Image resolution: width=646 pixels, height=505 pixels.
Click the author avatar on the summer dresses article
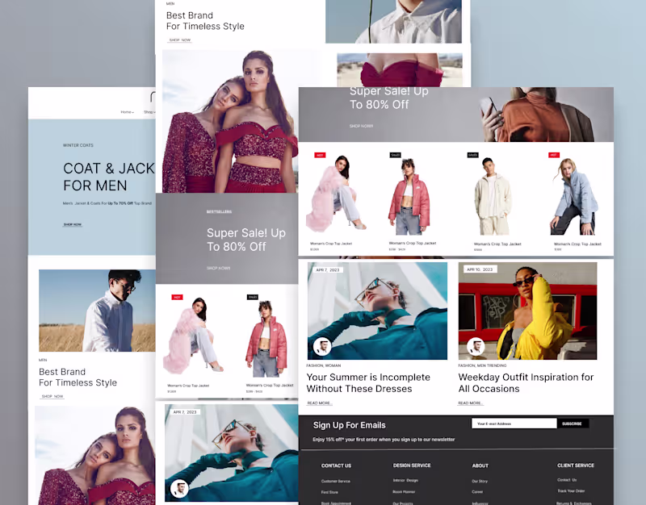click(x=323, y=346)
